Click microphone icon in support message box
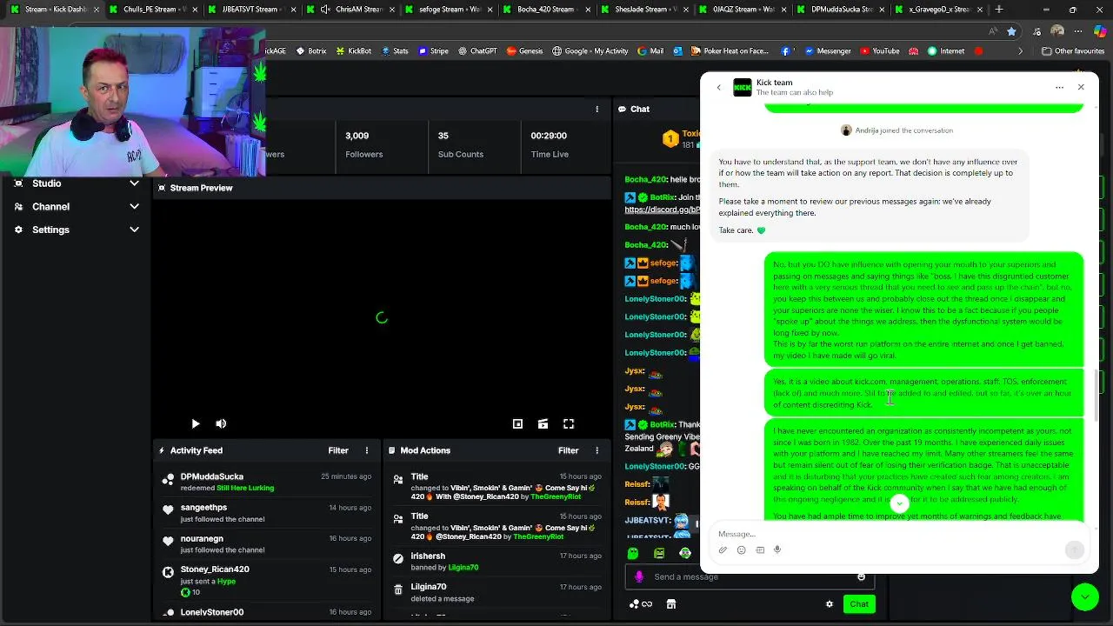 click(x=777, y=549)
